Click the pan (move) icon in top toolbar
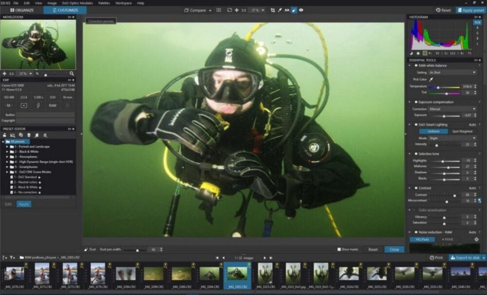Image resolution: width=487 pixels, height=295 pixels. [x=237, y=10]
